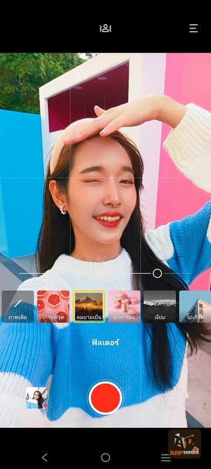Screen dimensions: 211x469
Task: Select the ภาพเดิม original filter
Action: pyautogui.click(x=18, y=307)
